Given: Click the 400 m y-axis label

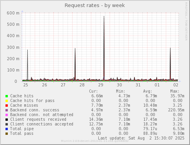Looking at the screenshot, I should pos(13,36).
